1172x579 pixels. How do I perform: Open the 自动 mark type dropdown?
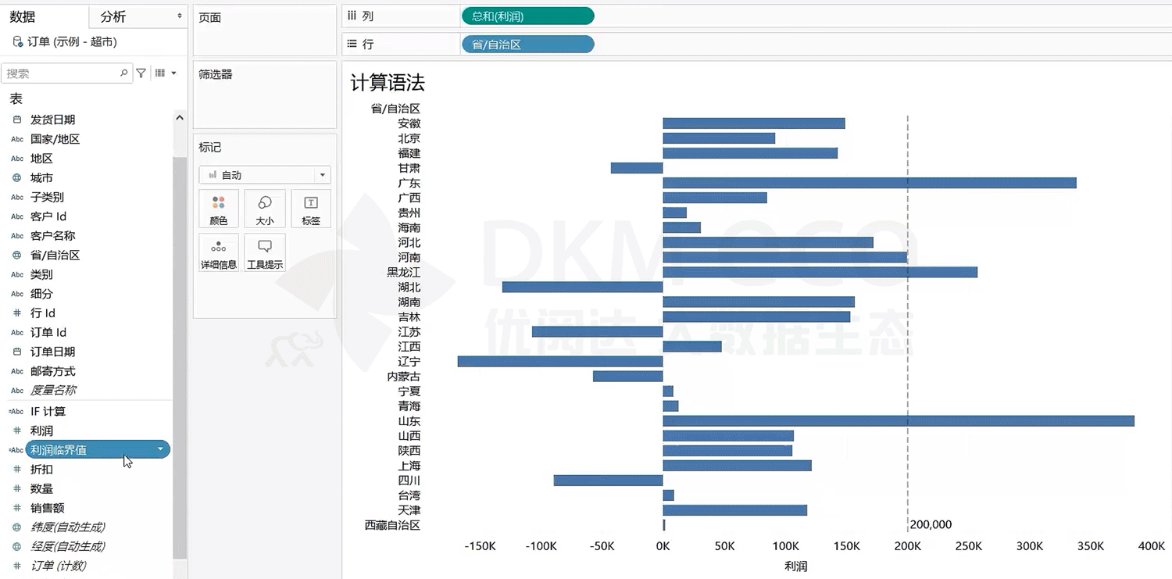point(322,175)
